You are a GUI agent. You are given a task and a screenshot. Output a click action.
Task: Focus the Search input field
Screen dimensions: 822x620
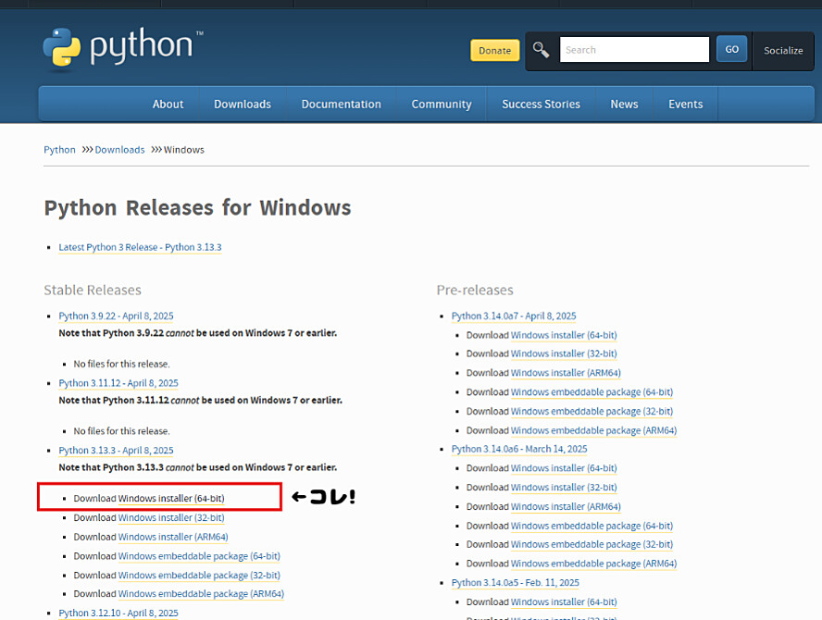(634, 50)
